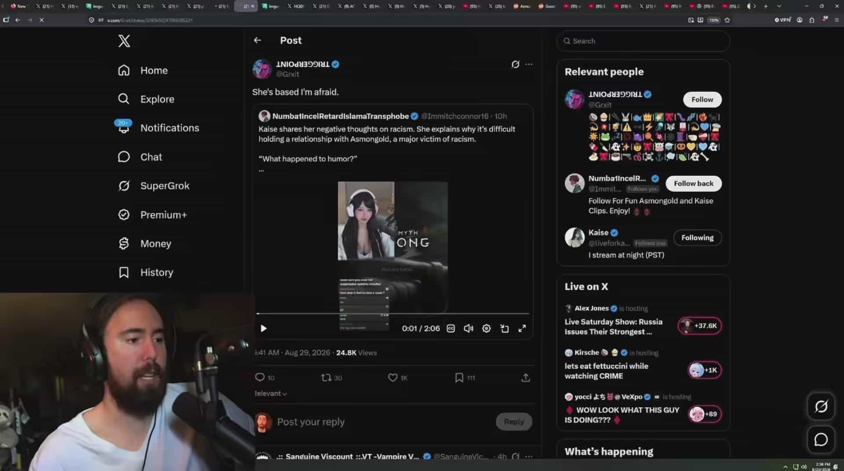Stop loading the page

coord(41,20)
